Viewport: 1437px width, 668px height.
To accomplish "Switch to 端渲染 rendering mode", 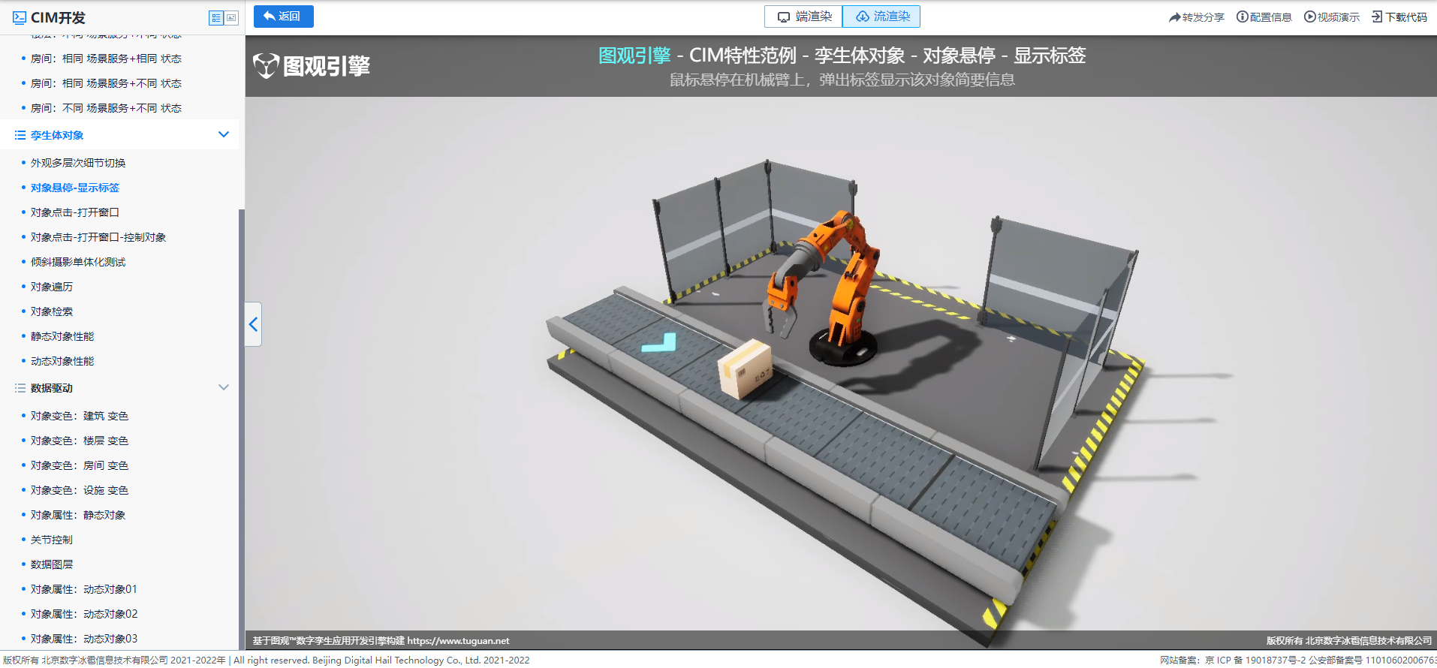I will click(803, 17).
